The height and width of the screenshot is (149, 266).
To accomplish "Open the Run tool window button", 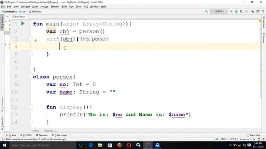I will click(x=11, y=135).
